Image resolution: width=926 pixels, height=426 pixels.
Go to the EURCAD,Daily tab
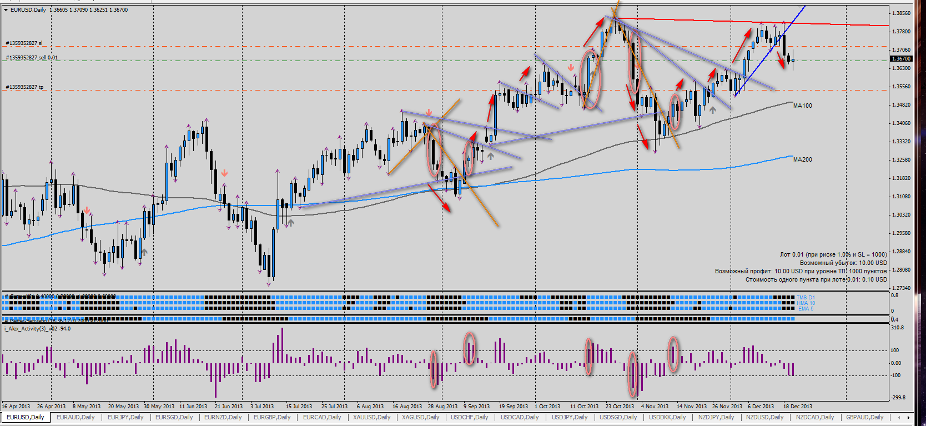coord(321,417)
